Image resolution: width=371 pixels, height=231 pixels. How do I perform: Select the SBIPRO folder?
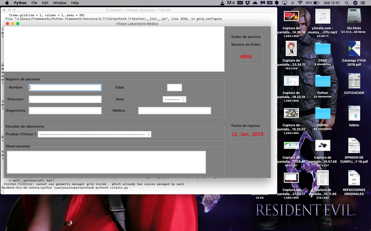(x=323, y=113)
